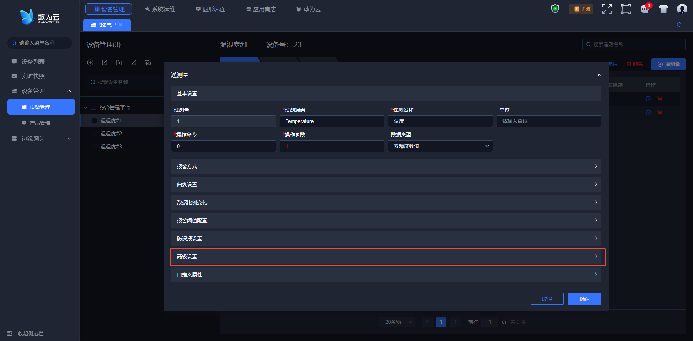Expand the 数据比例变化 section

click(x=386, y=202)
